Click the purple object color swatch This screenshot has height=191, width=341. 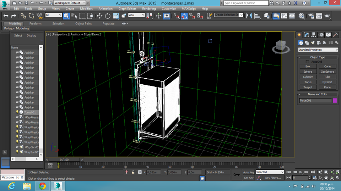[x=335, y=101]
